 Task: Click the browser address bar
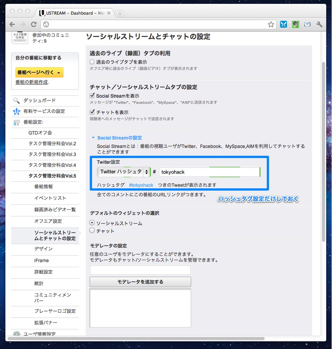point(158,24)
